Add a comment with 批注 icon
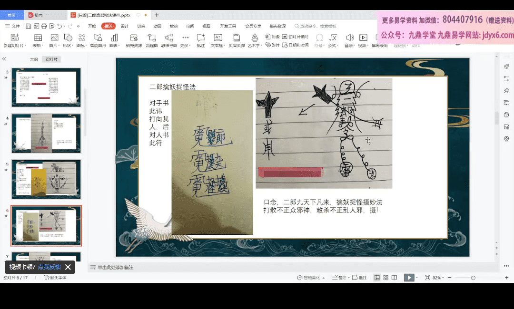 coord(201,38)
